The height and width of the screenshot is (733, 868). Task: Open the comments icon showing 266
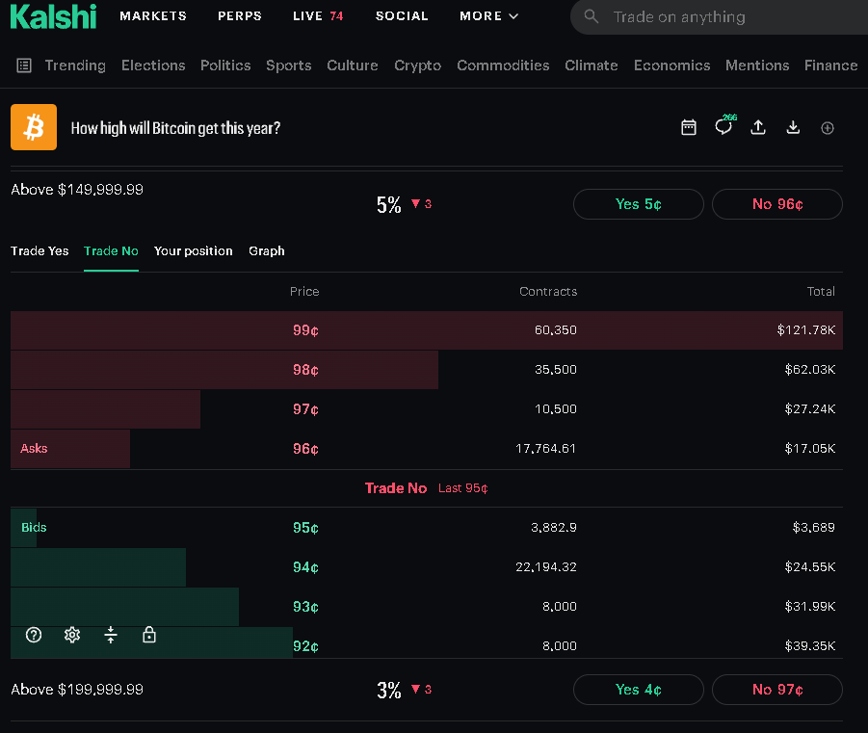(724, 125)
